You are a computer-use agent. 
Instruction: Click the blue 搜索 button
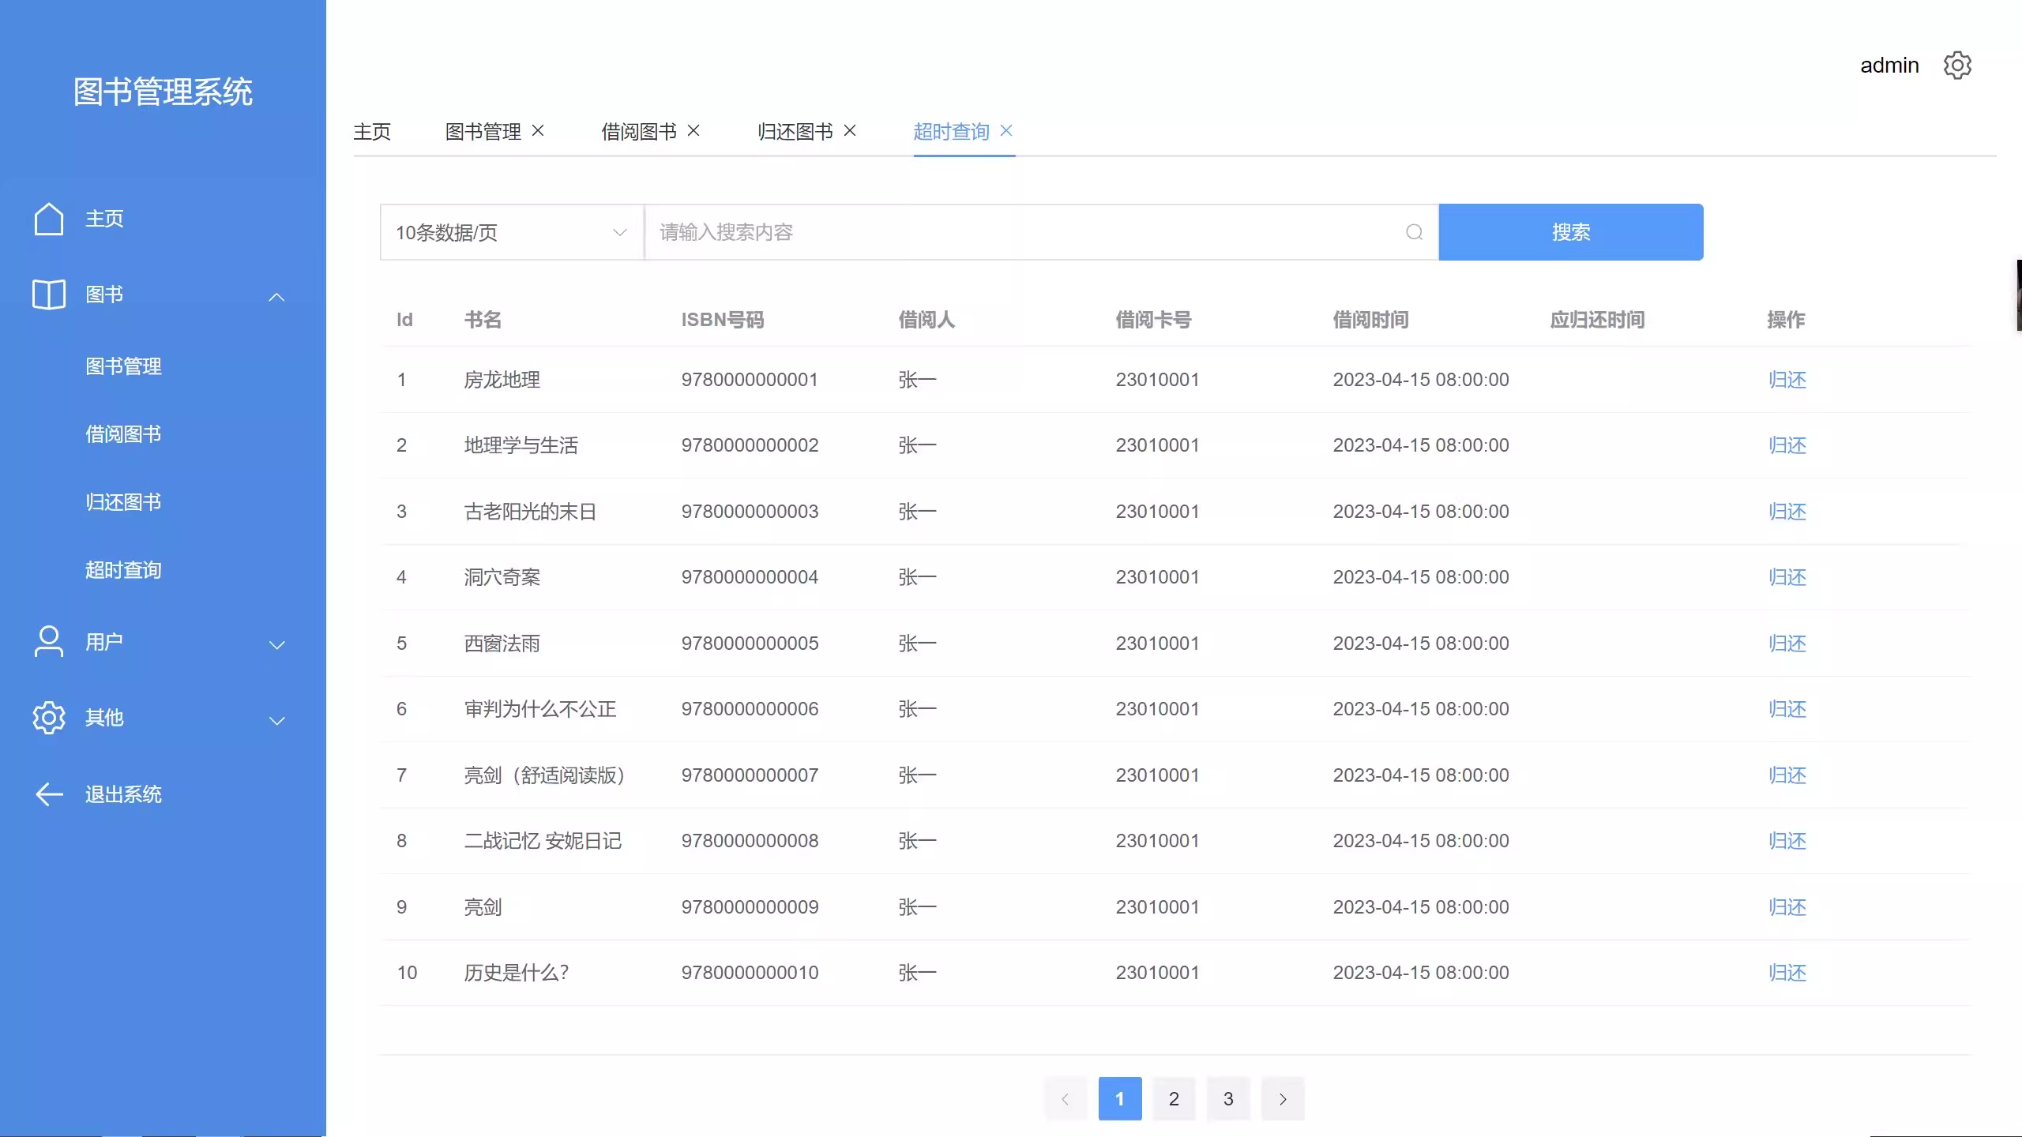1571,232
